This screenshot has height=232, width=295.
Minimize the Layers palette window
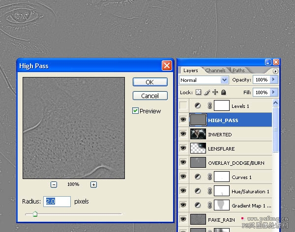point(268,62)
